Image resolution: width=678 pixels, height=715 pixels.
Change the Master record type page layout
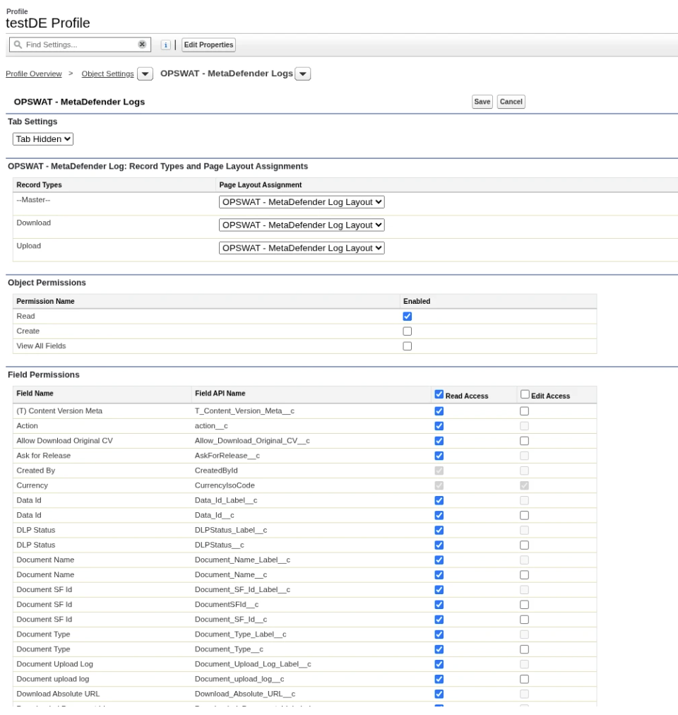pyautogui.click(x=302, y=202)
